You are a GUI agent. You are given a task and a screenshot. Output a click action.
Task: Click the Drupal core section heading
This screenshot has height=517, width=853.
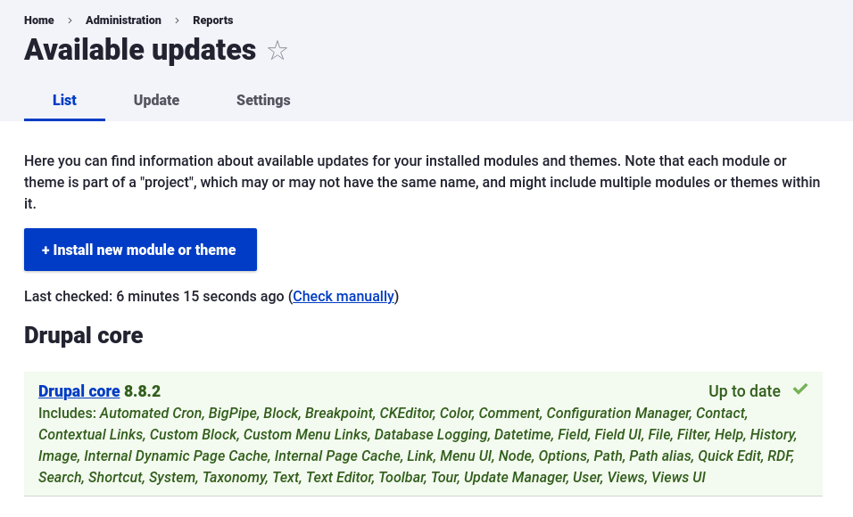[83, 335]
